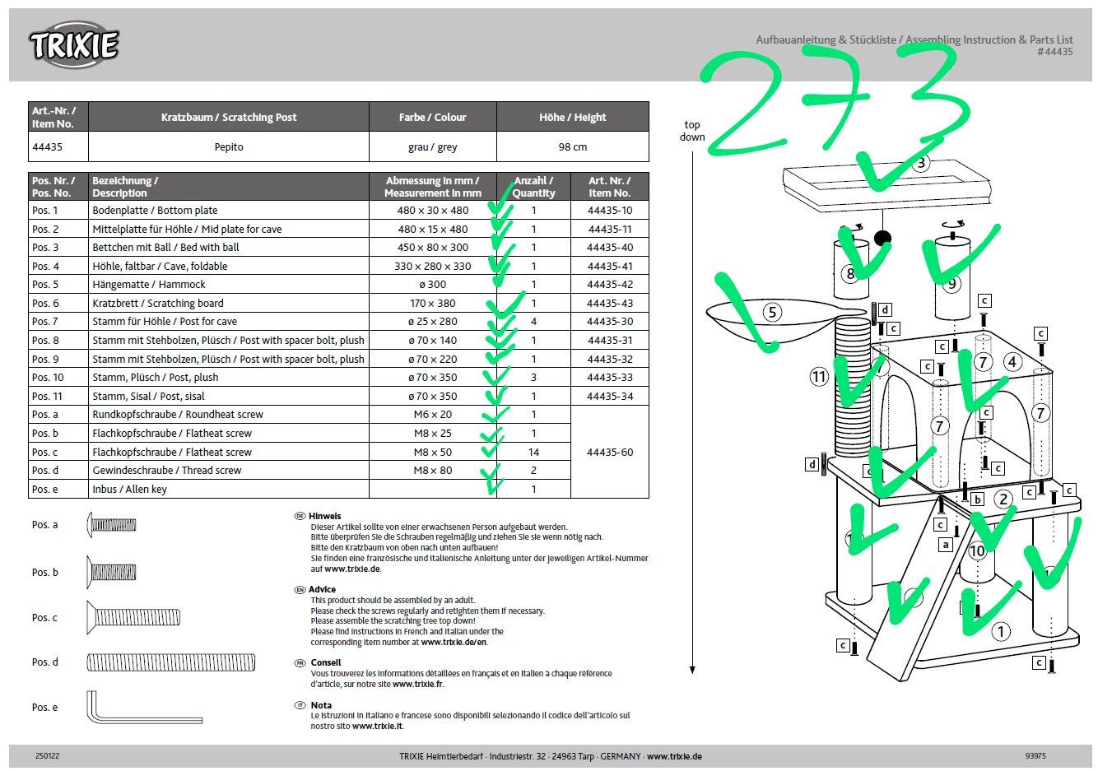Select the Pos. c long flathead screw drawing
Screen dimensions: 1098x771
pos(133,617)
